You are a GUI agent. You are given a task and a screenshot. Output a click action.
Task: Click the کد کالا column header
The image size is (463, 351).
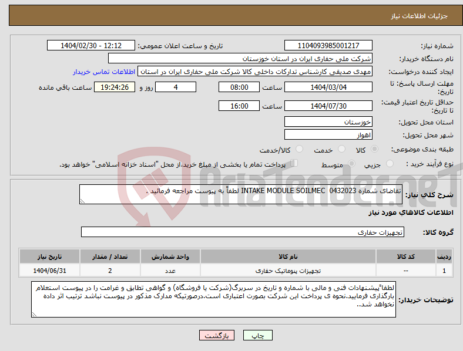coord(406,256)
